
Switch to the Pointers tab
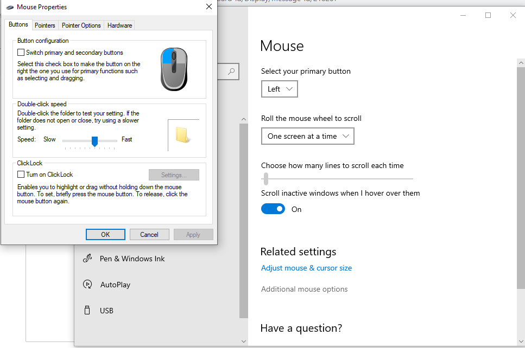pos(45,25)
